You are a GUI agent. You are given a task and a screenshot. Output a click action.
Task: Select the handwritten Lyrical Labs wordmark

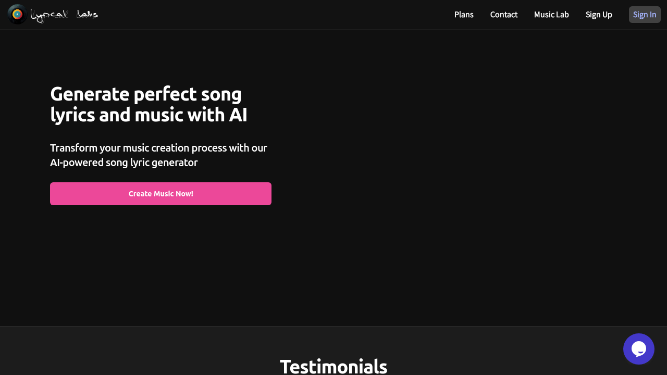tap(65, 14)
